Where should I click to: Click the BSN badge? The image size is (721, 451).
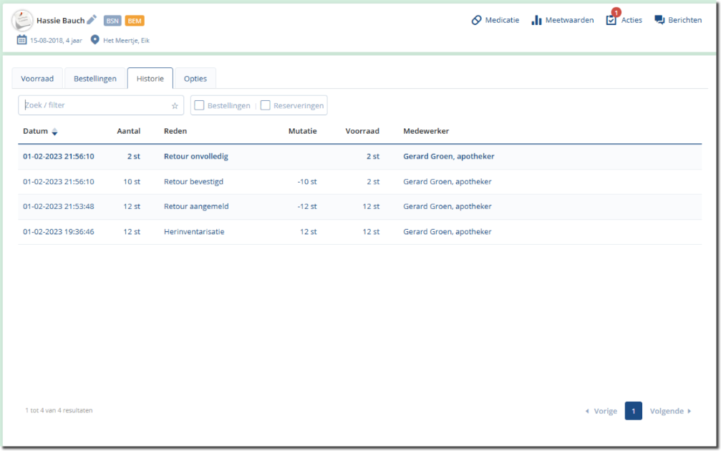click(112, 21)
